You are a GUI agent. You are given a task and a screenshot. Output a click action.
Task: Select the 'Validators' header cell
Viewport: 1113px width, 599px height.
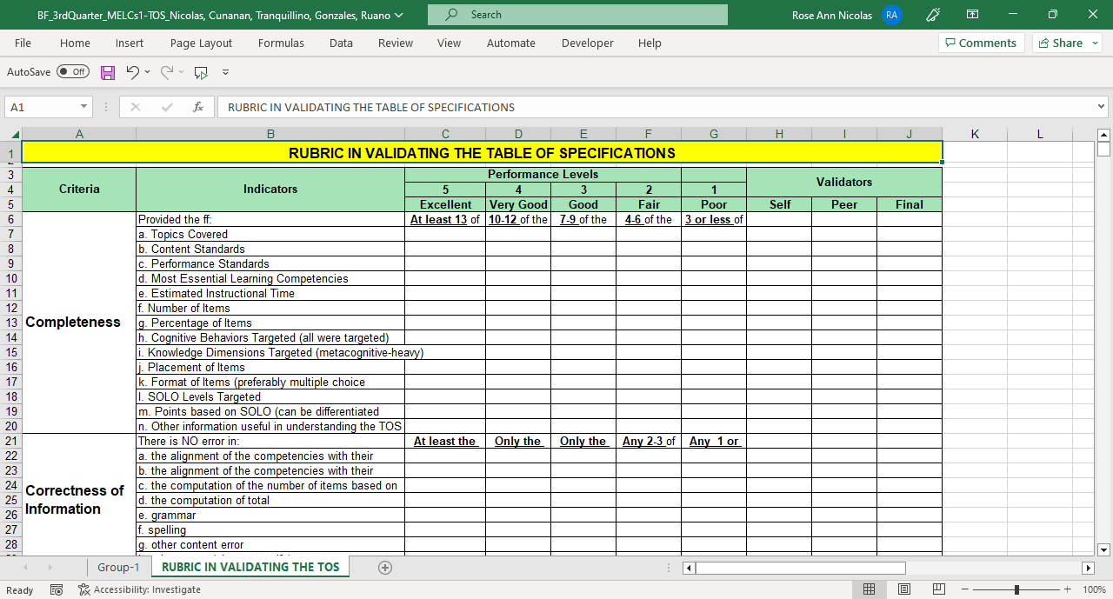click(843, 182)
